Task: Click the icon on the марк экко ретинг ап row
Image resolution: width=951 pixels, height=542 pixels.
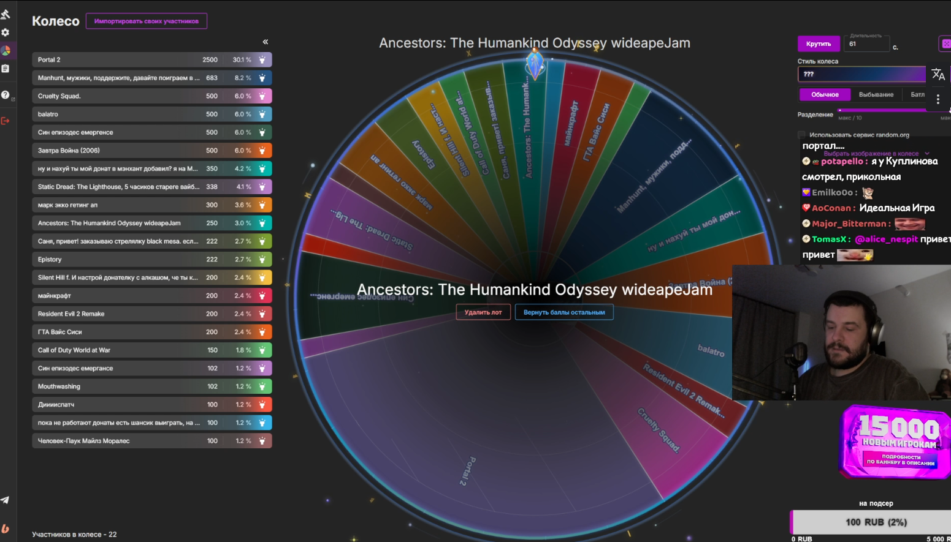Action: (262, 205)
